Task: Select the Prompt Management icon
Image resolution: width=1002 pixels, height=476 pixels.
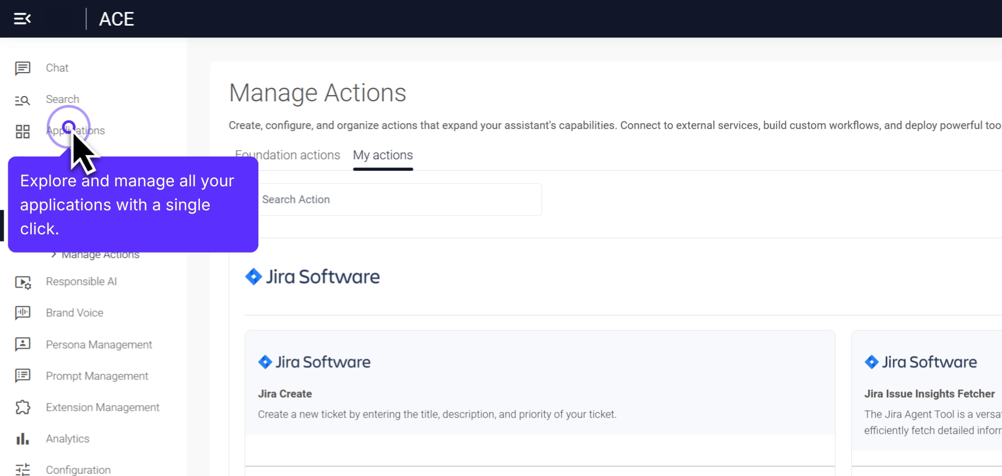Action: point(22,376)
